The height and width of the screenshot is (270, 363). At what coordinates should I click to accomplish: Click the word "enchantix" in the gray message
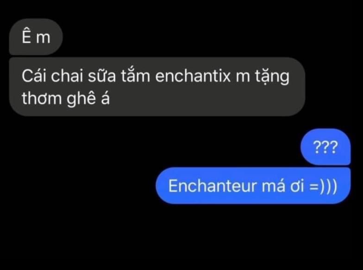pos(193,76)
